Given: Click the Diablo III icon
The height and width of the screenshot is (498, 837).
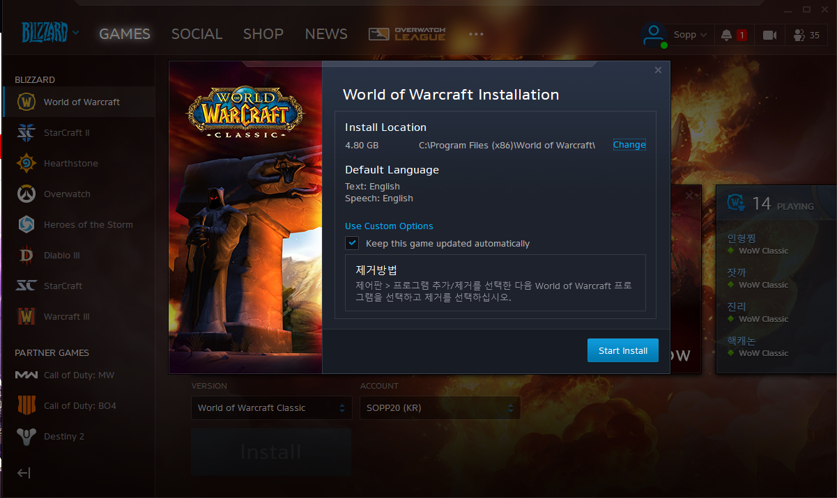Looking at the screenshot, I should coord(26,255).
